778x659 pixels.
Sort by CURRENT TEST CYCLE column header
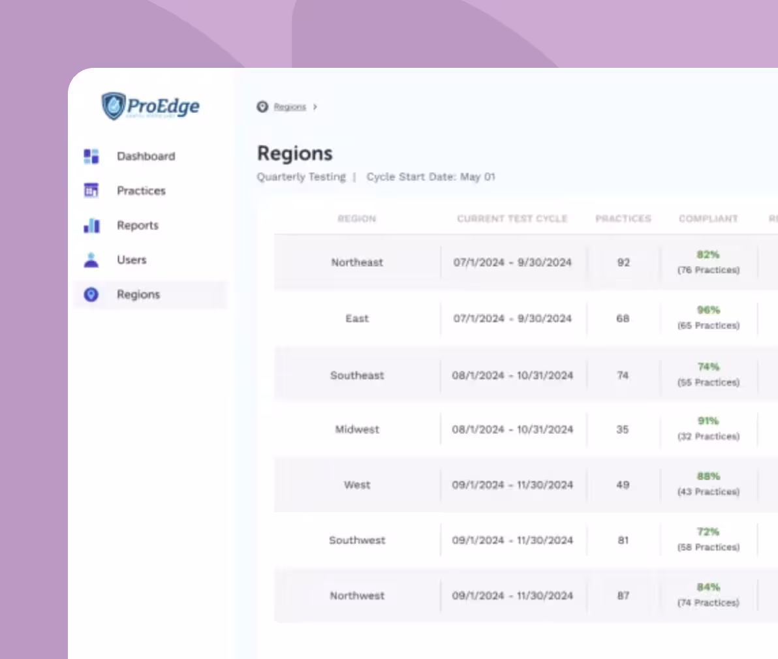tap(512, 219)
